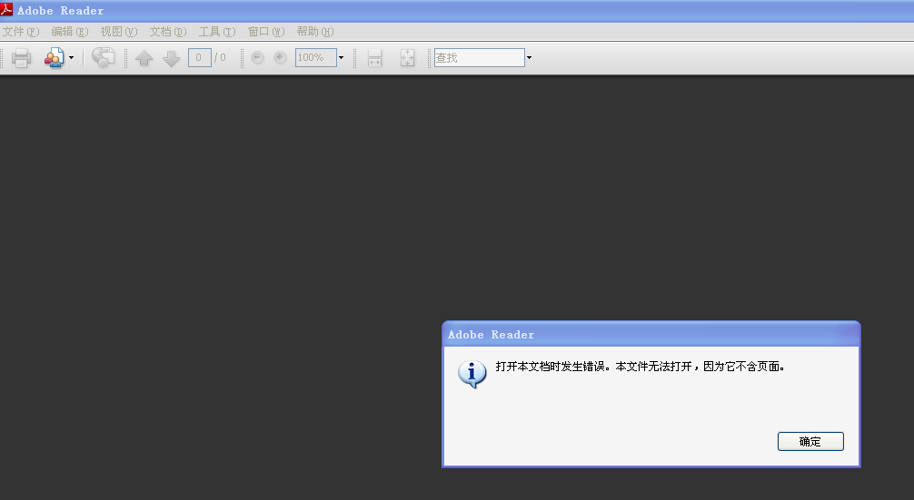
Task: Click the 确定 button in the dialog
Action: tap(810, 441)
